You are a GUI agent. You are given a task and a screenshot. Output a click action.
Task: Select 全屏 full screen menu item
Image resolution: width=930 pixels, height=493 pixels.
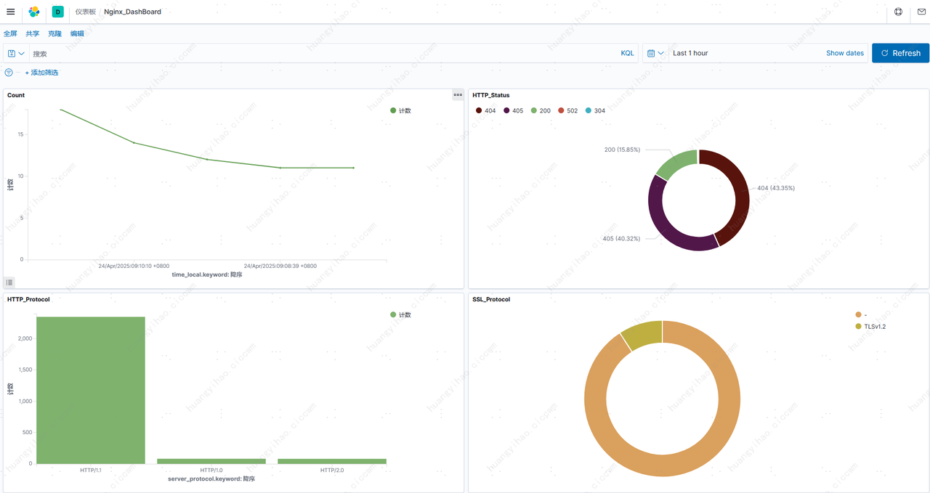[10, 33]
